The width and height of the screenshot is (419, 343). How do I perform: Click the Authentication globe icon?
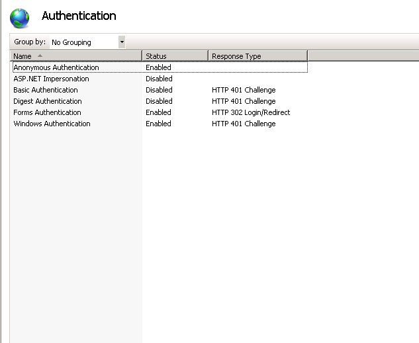[x=20, y=17]
